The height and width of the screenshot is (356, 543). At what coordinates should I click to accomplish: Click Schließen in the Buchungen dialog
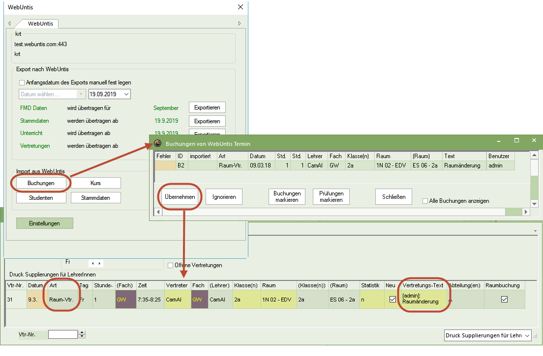click(394, 197)
